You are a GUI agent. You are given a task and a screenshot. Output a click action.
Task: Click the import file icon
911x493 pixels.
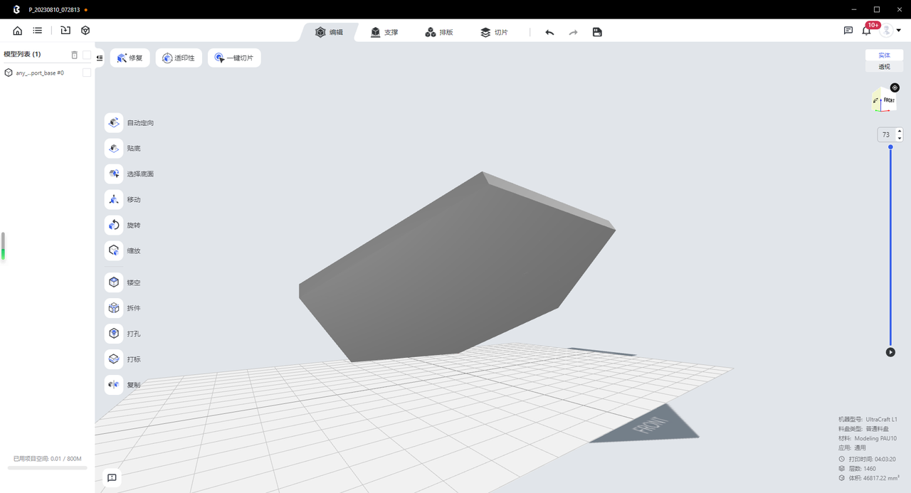coord(65,31)
